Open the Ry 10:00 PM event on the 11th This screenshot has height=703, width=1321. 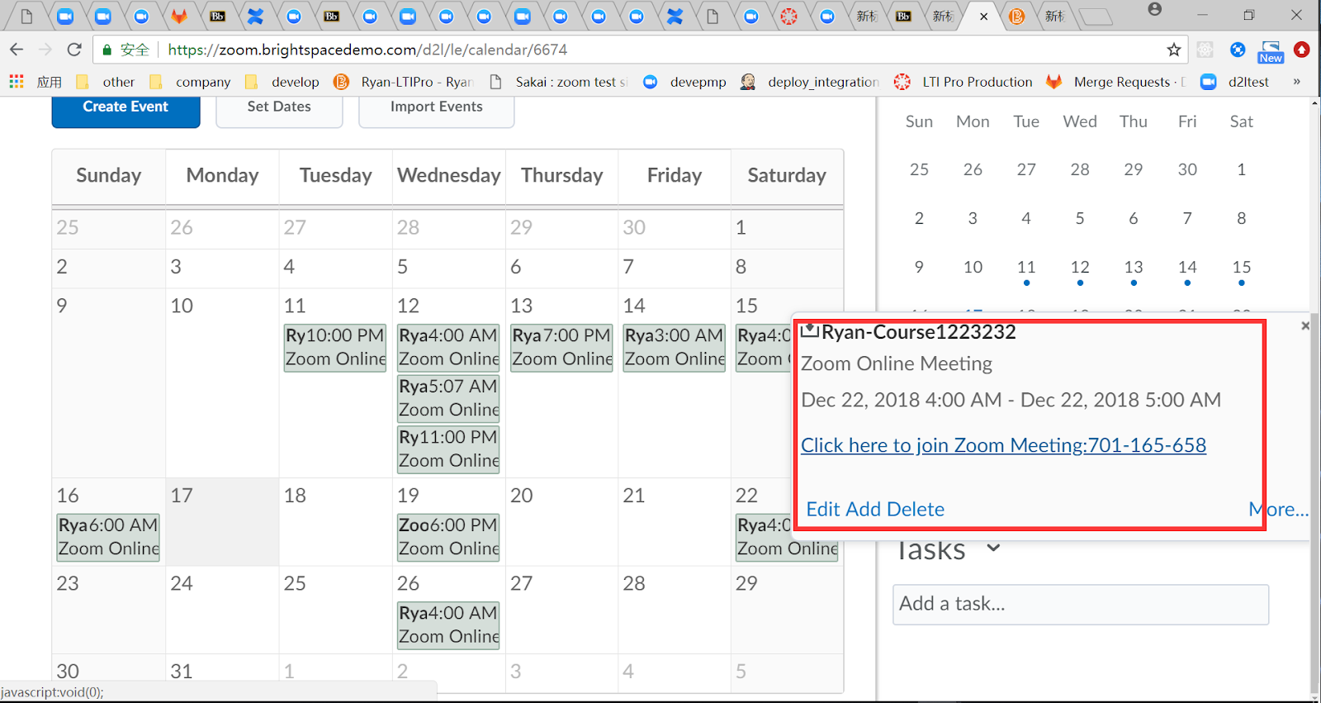tap(335, 347)
